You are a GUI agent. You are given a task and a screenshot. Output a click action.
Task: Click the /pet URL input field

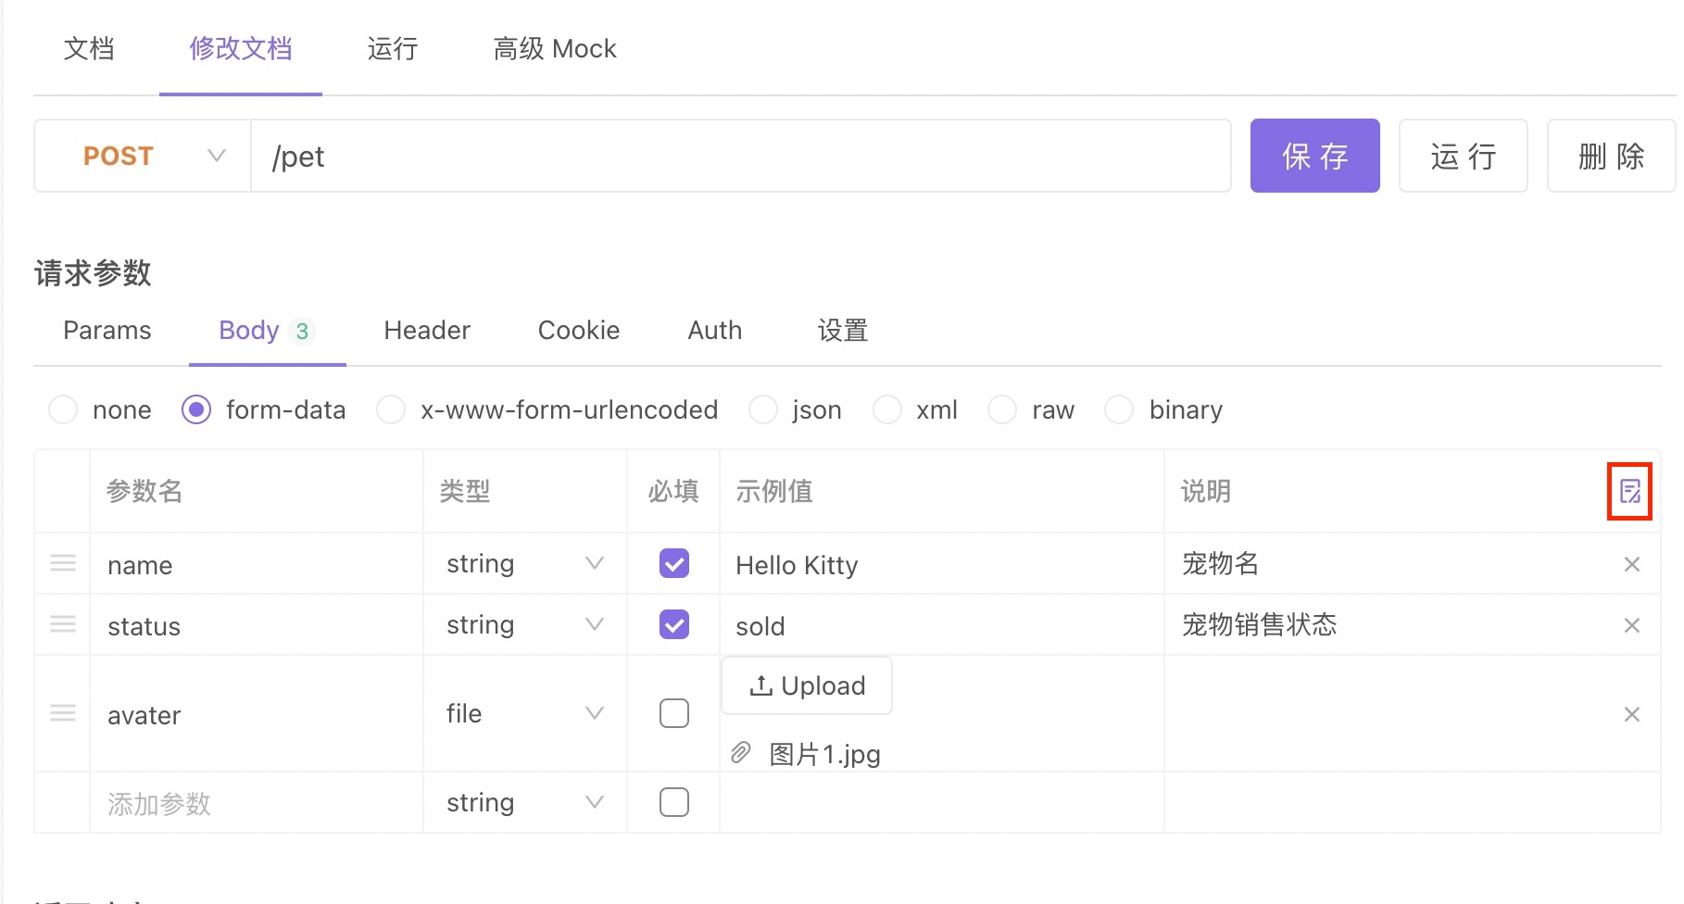648,155
